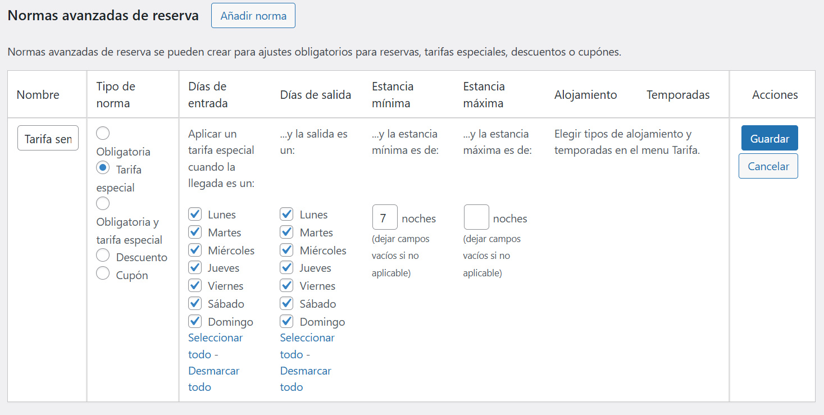Click the Añadir norma button

pyautogui.click(x=253, y=16)
